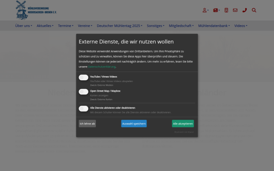The image size is (274, 171).
Task: Toggle Alle Dienste aktivieren oder deaktivieren switch
Action: pyautogui.click(x=84, y=109)
